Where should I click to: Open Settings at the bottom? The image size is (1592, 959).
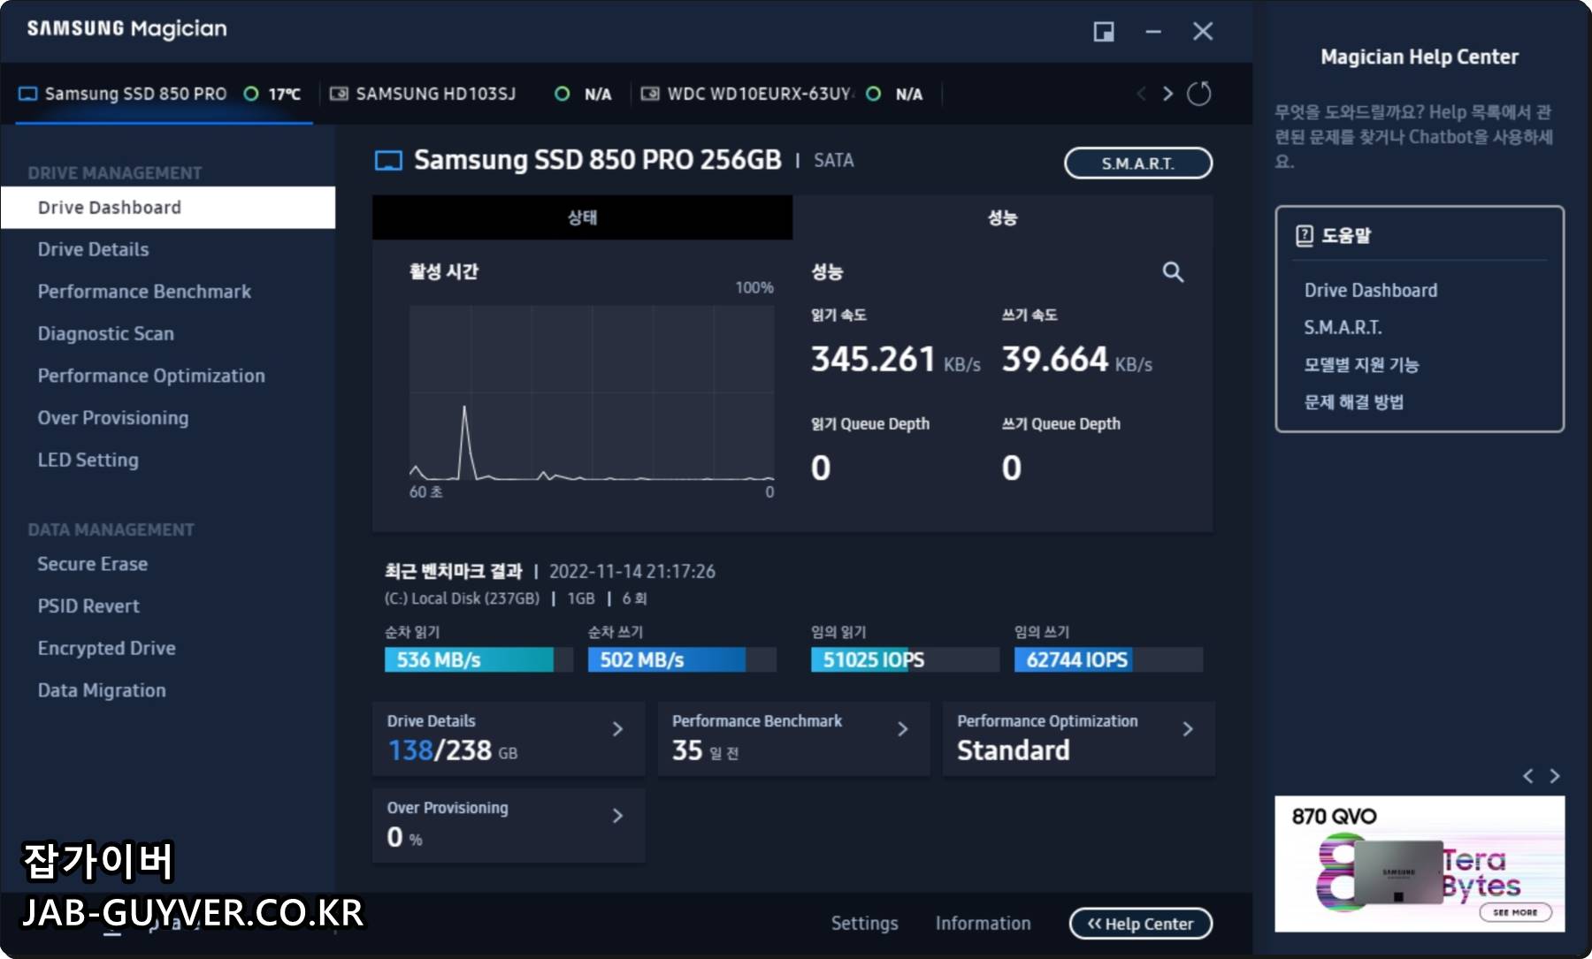[x=864, y=924]
